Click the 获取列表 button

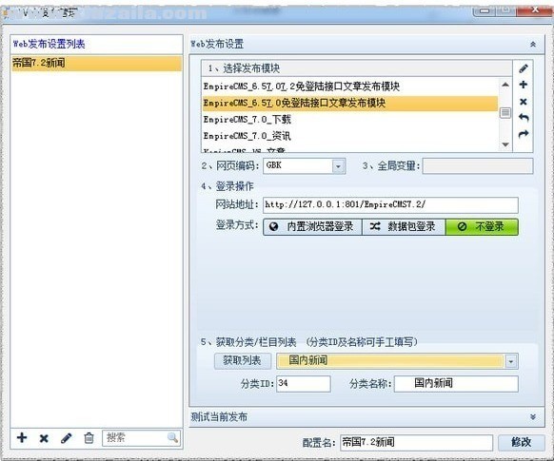coord(243,361)
